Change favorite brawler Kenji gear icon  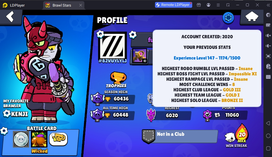pyautogui.click(x=7, y=114)
